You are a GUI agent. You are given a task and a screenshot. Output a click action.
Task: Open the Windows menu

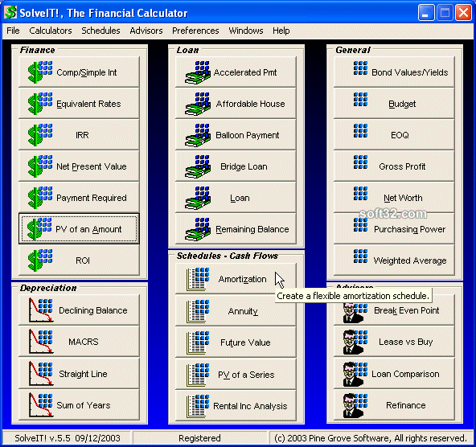(x=246, y=31)
